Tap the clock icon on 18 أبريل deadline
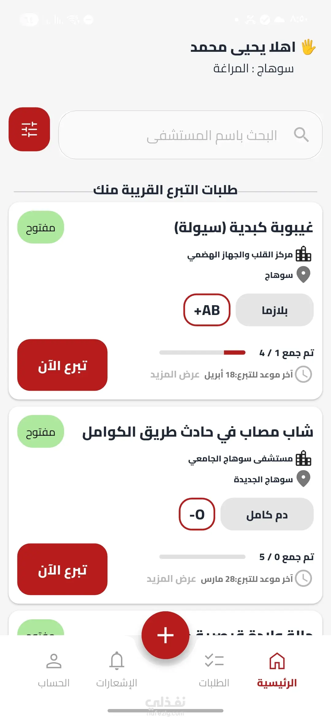 pos(303,374)
